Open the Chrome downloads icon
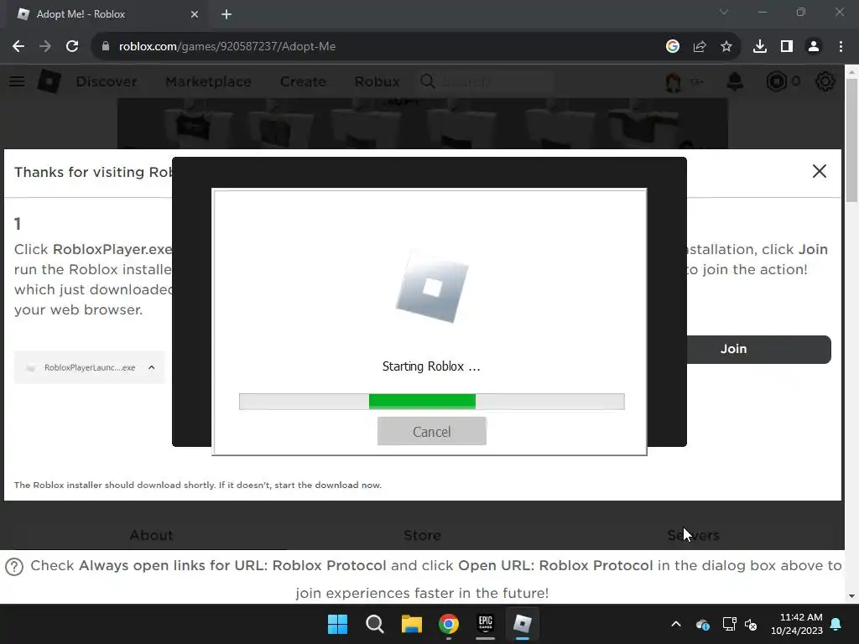 coord(760,47)
